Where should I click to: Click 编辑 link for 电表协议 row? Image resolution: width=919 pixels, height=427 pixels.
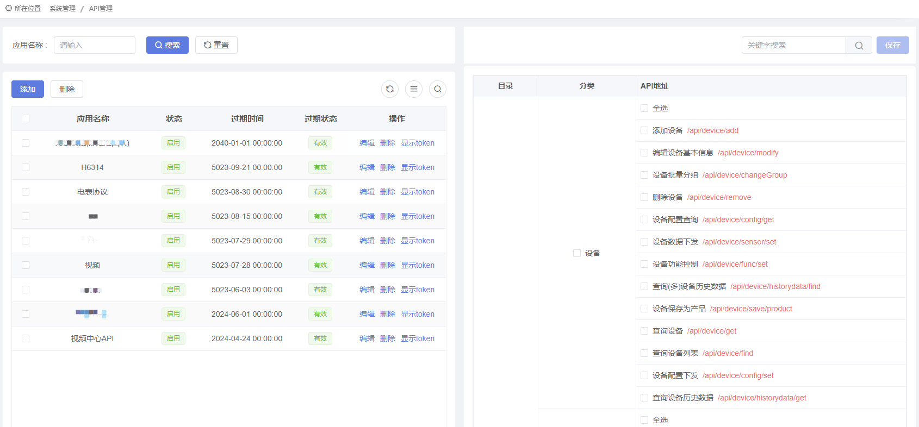click(x=367, y=192)
